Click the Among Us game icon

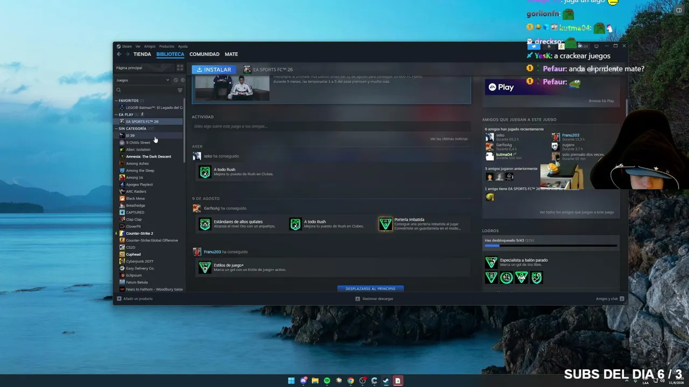[x=122, y=177]
